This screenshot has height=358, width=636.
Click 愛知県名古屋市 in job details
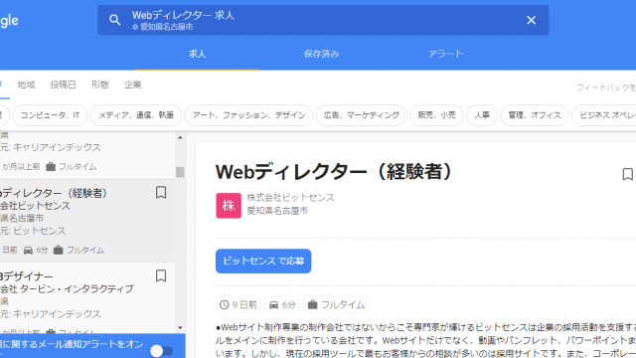coord(277,211)
